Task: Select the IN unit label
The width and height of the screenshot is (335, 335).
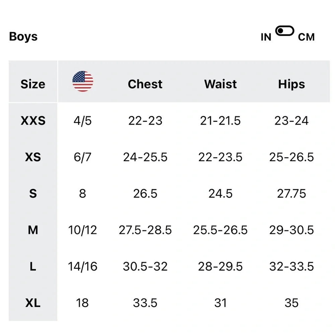Action: (266, 37)
